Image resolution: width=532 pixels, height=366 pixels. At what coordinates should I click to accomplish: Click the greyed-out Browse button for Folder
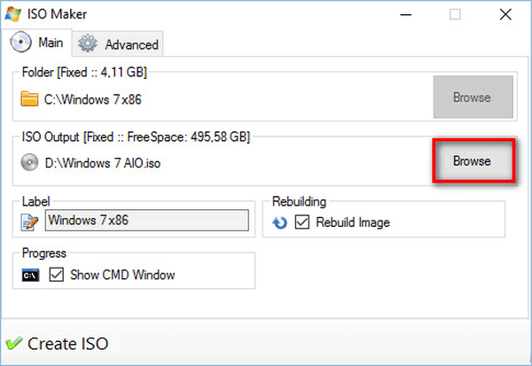(x=472, y=97)
